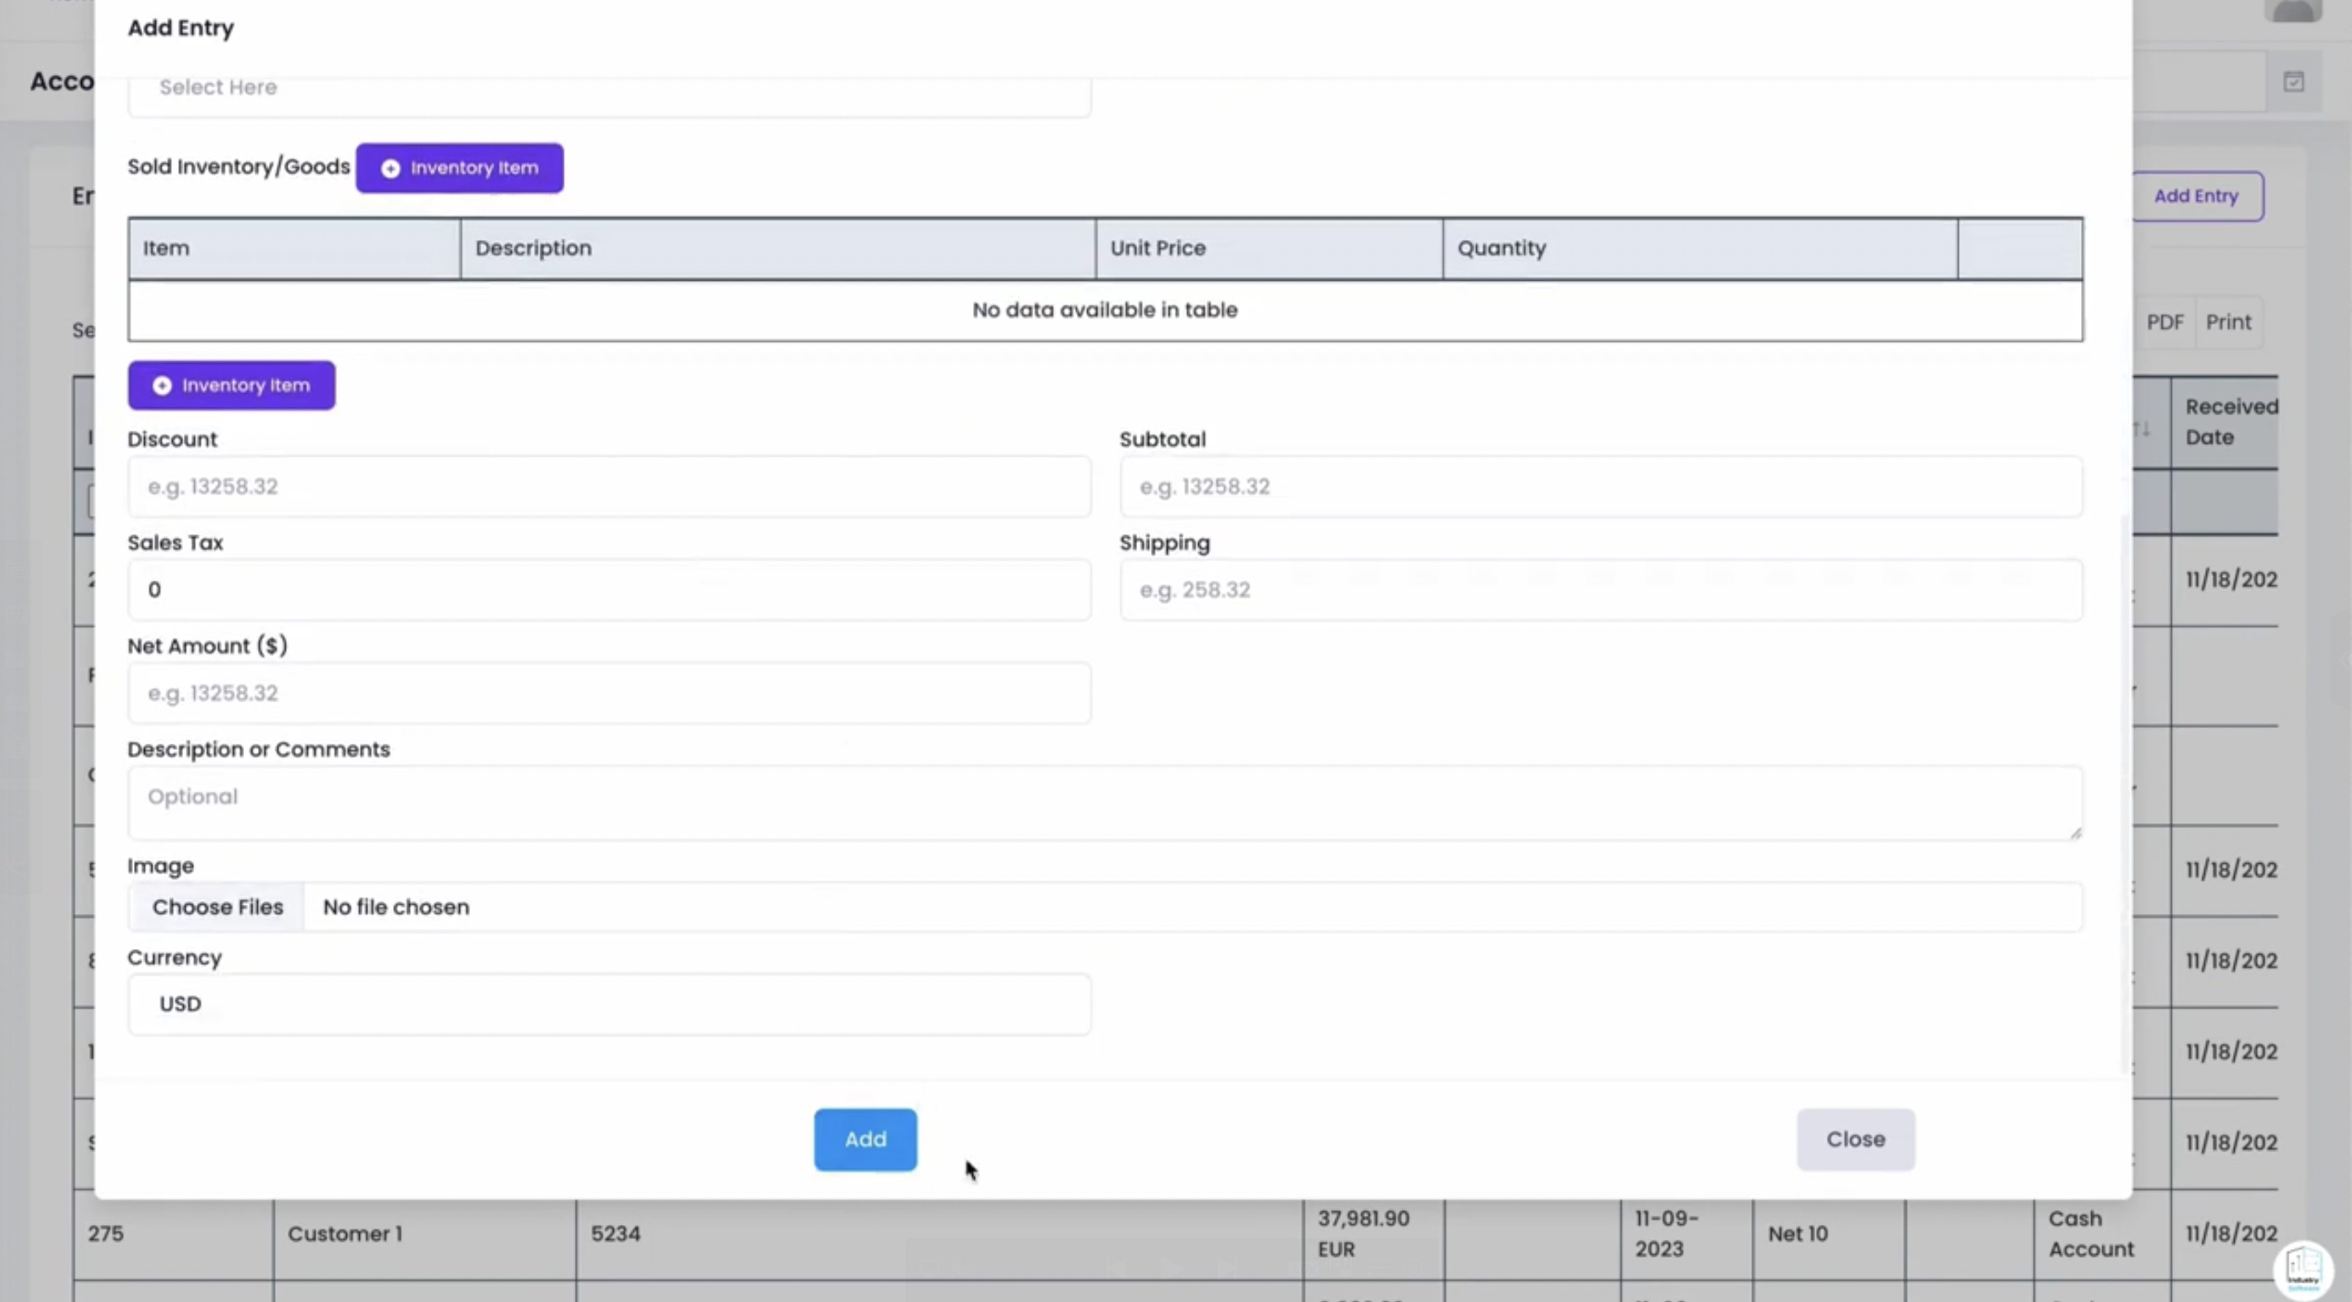Viewport: 2352px width, 1302px height.
Task: Click into the Sales Tax field
Action: [609, 590]
